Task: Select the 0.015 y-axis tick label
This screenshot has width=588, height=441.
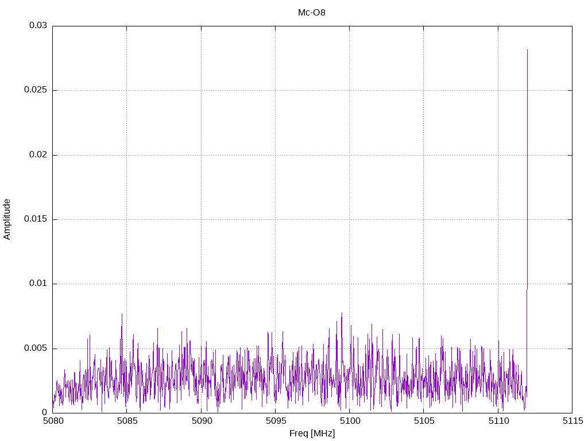Action: 36,219
